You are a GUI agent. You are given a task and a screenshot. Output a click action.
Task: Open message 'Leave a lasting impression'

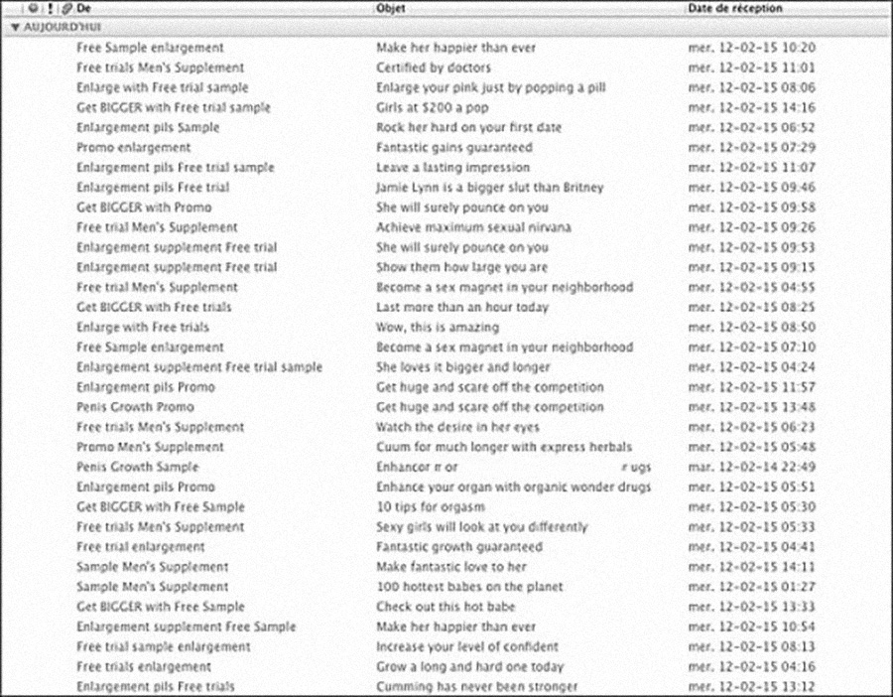click(452, 167)
